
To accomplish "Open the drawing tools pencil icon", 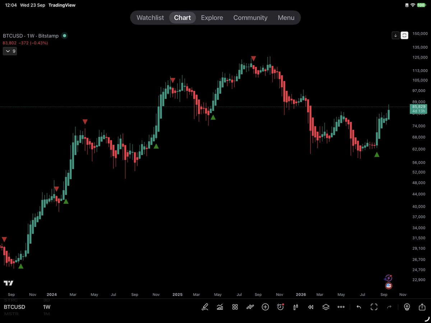I will [205, 307].
